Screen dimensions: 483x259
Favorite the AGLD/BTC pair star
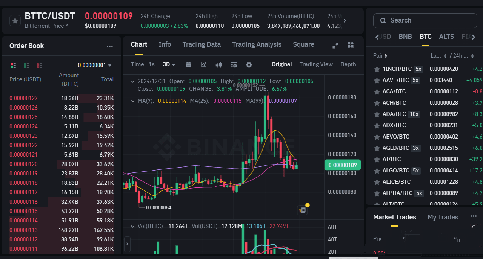[377, 148]
